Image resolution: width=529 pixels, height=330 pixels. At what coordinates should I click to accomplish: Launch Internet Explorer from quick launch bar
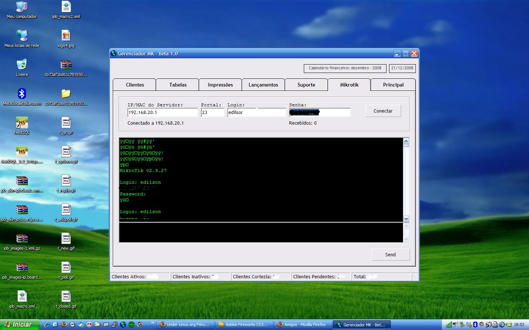(47, 324)
